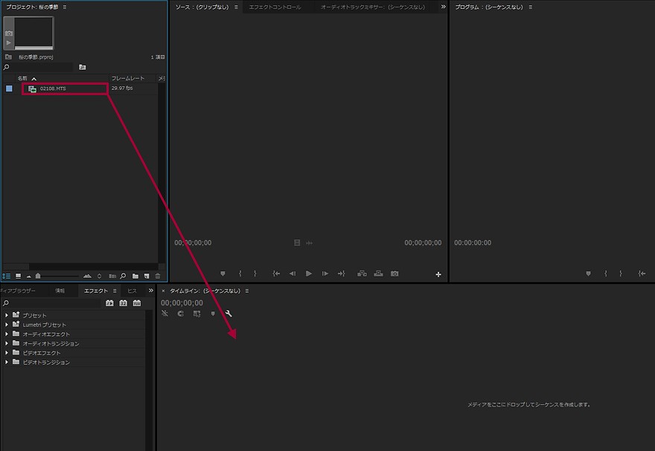The image size is (655, 451).
Task: Open the sort icons dropdown in Project panel
Action: 99,276
